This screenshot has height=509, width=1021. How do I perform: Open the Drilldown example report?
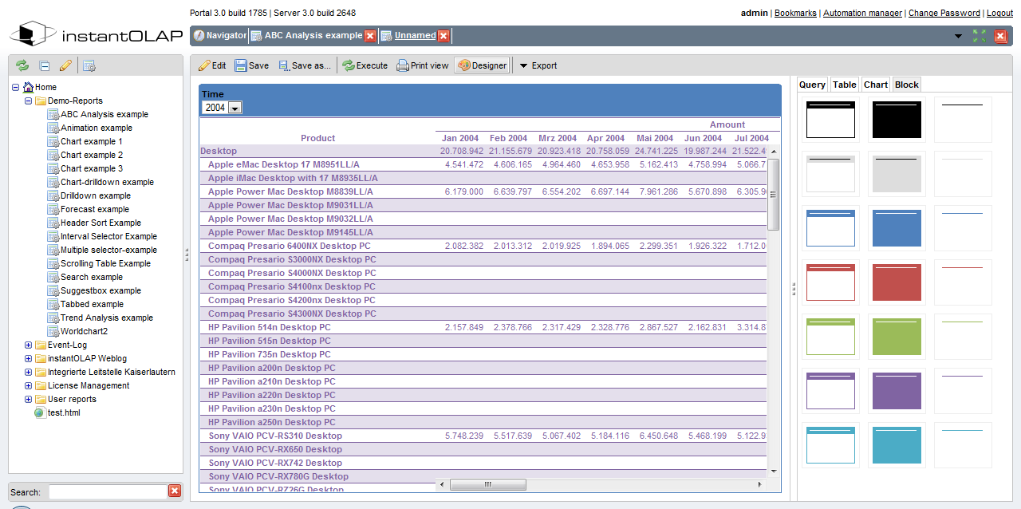coord(96,195)
